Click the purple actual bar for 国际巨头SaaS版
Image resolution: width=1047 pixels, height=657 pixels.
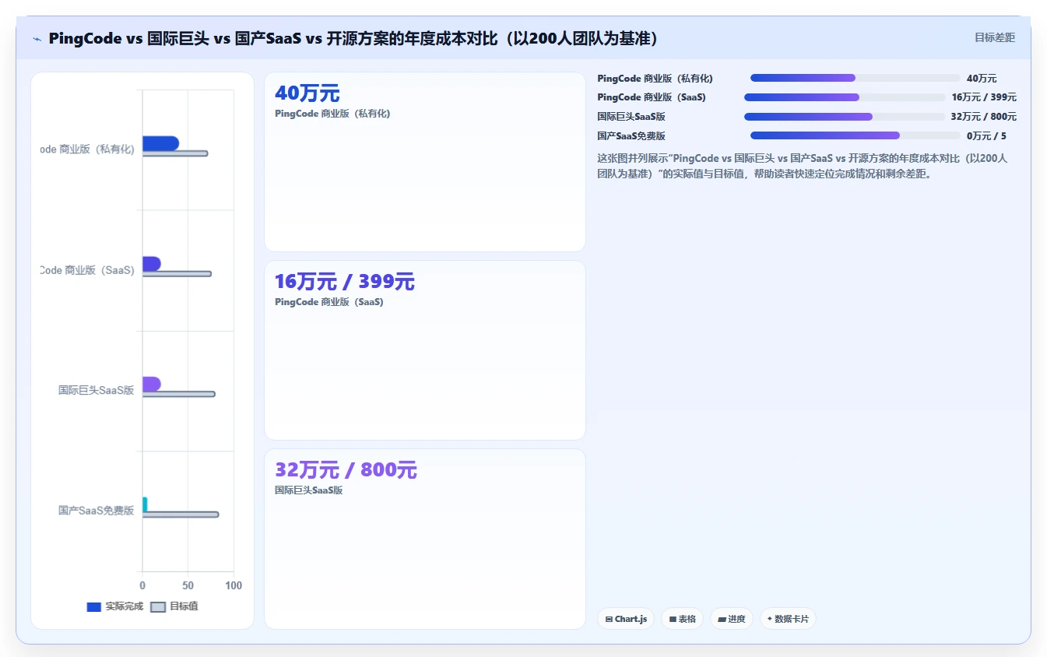point(152,384)
